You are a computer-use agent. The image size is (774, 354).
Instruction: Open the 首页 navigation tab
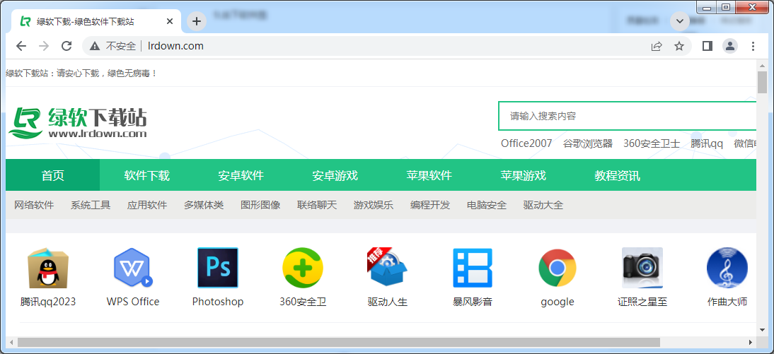tap(53, 175)
